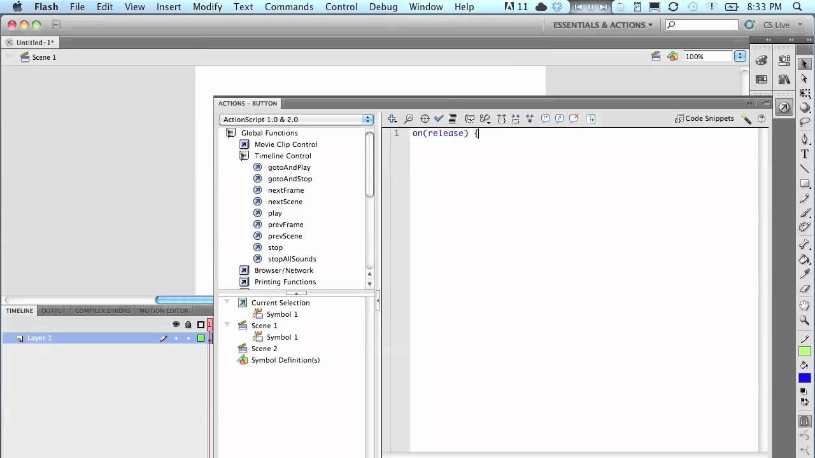Click the Insert target path crosshair icon
This screenshot has height=458, width=815.
pos(425,119)
